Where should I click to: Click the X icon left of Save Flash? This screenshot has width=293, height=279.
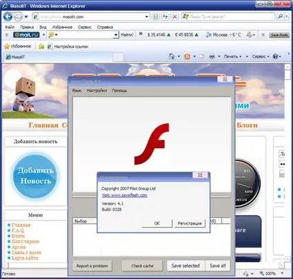point(263,35)
